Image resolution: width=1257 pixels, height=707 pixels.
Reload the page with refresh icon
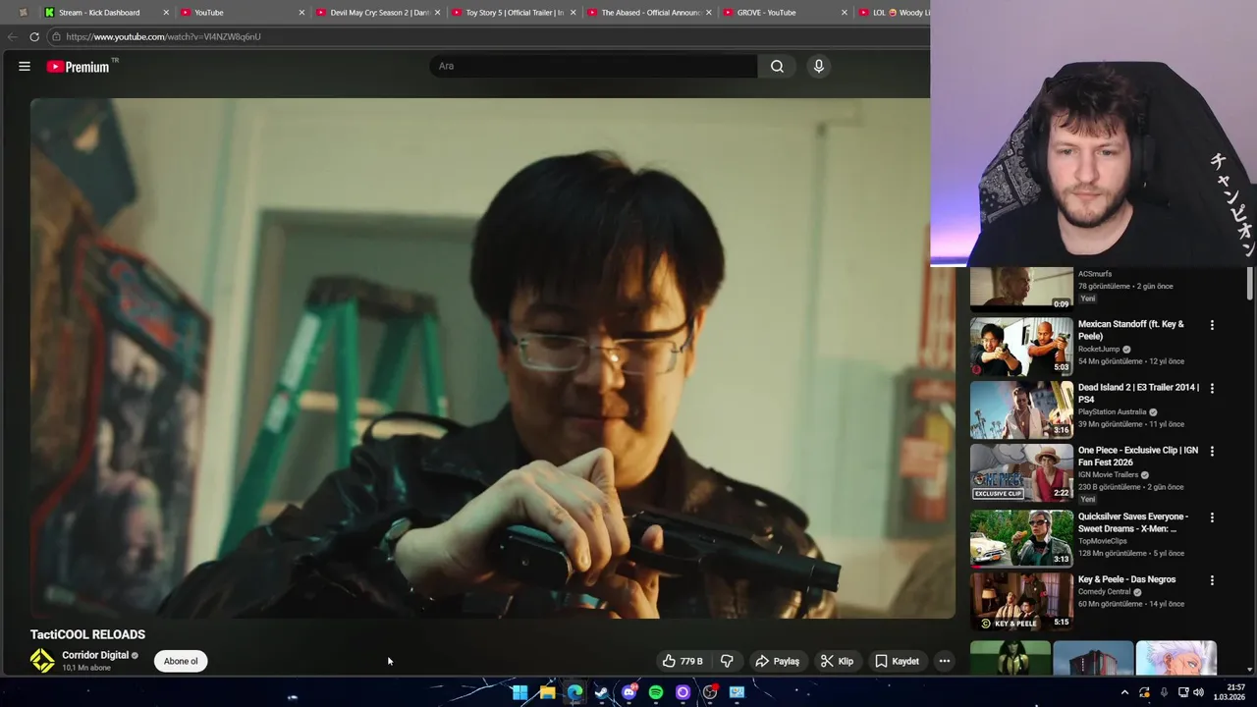[34, 36]
